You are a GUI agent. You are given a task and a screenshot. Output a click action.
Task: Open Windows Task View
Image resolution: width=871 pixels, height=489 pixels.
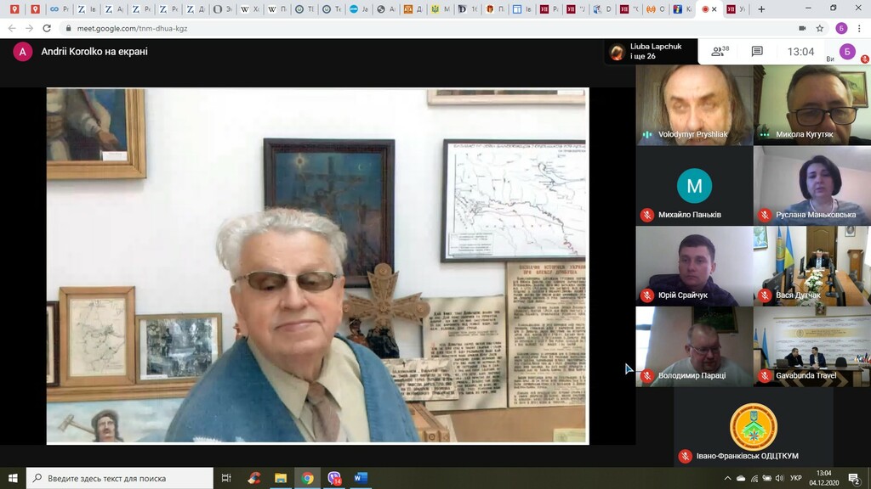point(226,478)
